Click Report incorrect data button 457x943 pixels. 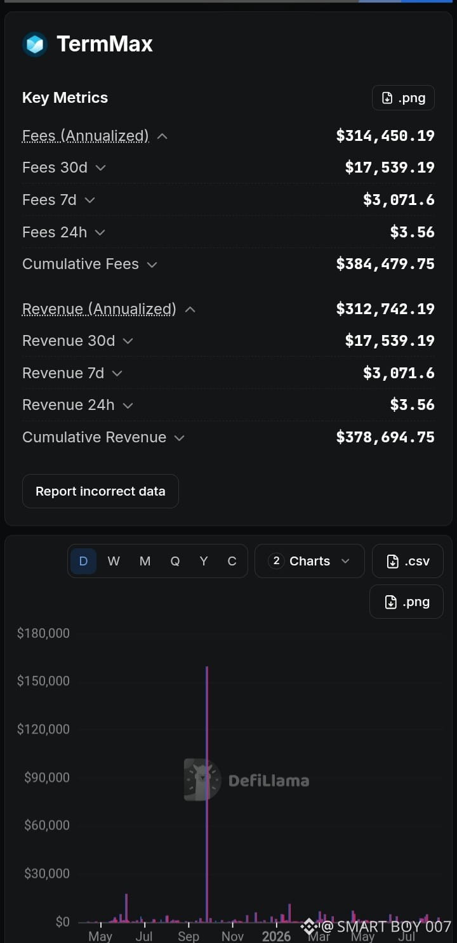(x=100, y=491)
